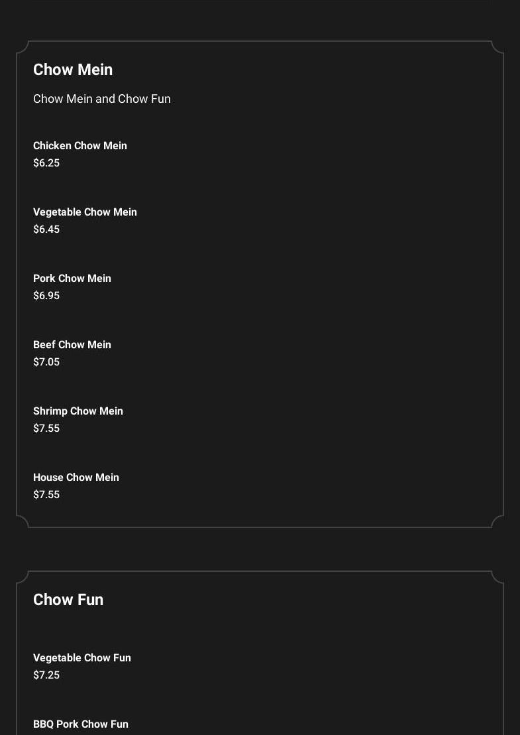
Task: Click the $7.55 price under House Chow Mein
Action: (46, 495)
